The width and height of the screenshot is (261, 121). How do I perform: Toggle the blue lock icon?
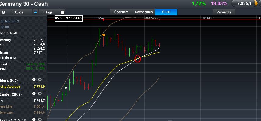35,12
